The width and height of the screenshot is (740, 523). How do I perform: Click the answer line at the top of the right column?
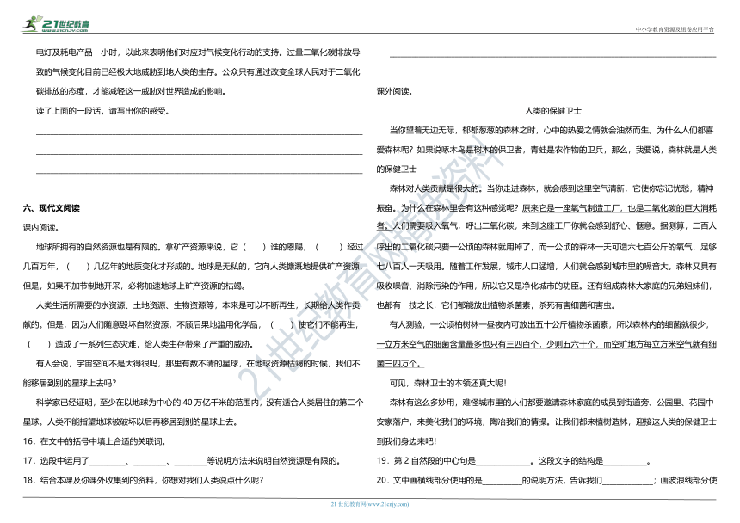tap(552, 57)
